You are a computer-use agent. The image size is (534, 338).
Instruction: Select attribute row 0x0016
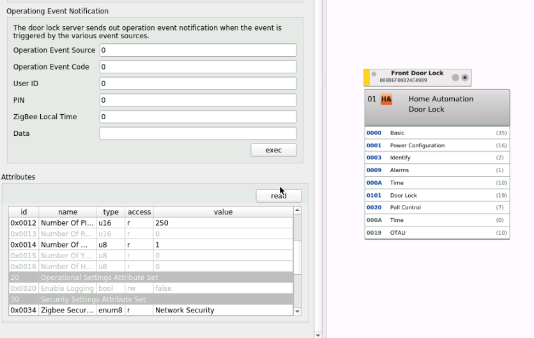151,267
